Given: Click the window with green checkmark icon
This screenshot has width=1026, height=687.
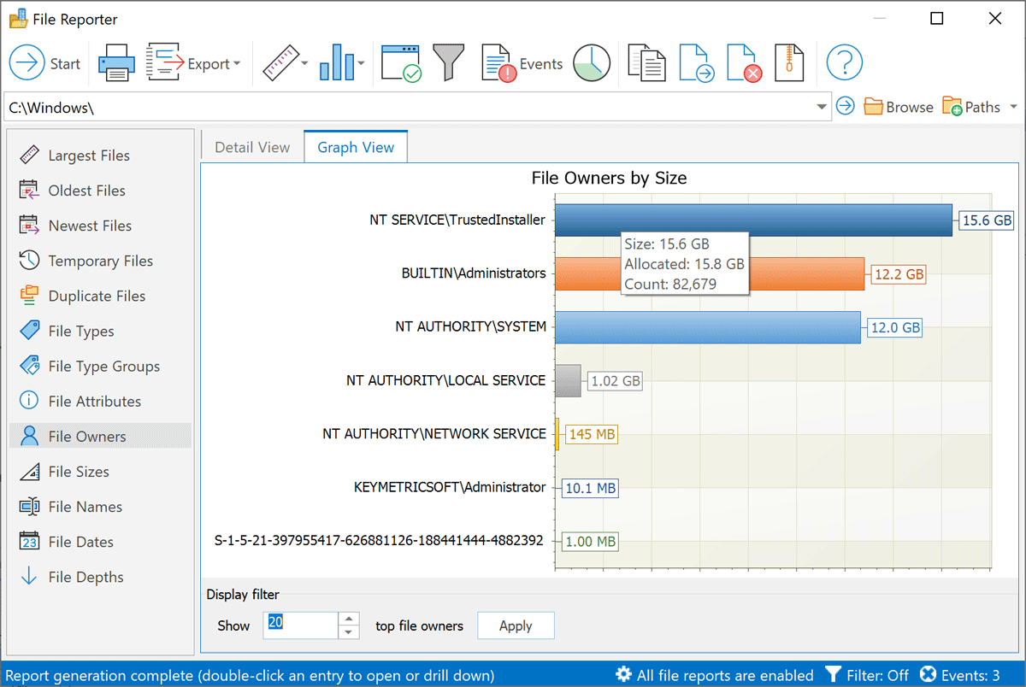Looking at the screenshot, I should pyautogui.click(x=400, y=64).
